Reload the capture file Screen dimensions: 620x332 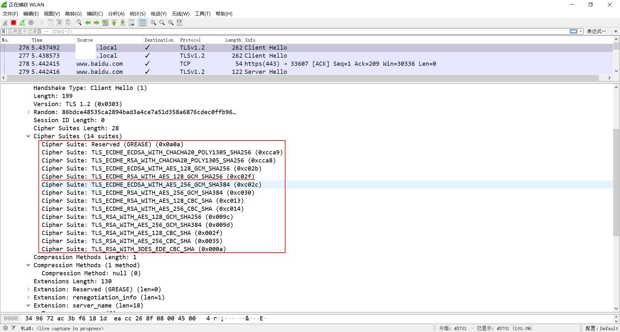click(68, 23)
